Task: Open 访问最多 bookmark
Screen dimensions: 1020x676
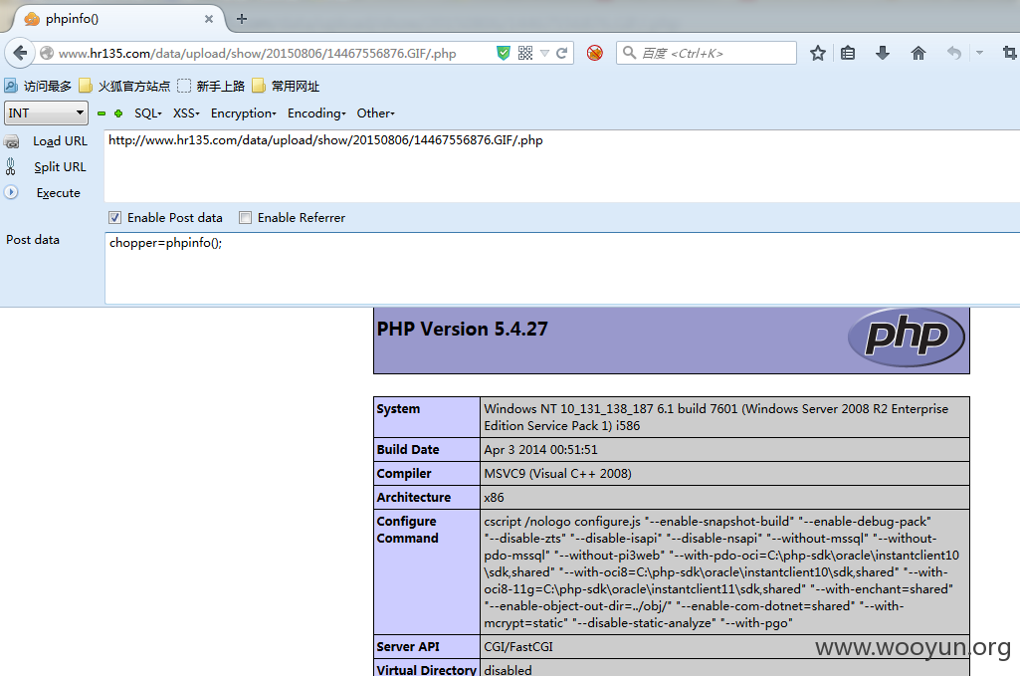Action: pos(38,86)
